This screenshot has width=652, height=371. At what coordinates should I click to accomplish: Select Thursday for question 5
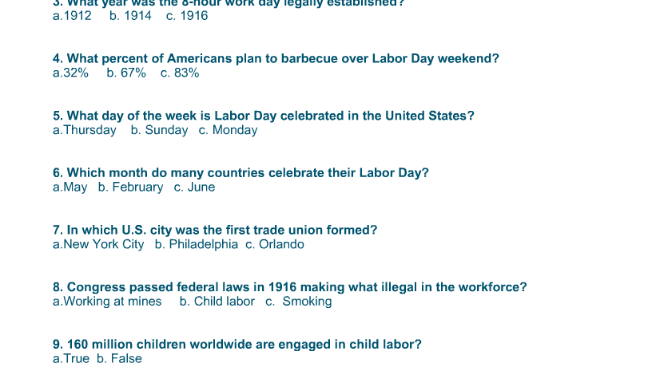point(85,130)
